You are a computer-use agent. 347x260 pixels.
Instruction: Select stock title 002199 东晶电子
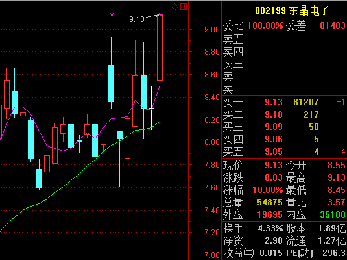pyautogui.click(x=292, y=10)
